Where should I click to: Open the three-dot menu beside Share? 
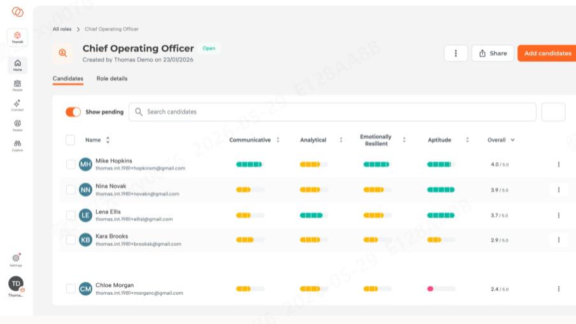pos(456,53)
